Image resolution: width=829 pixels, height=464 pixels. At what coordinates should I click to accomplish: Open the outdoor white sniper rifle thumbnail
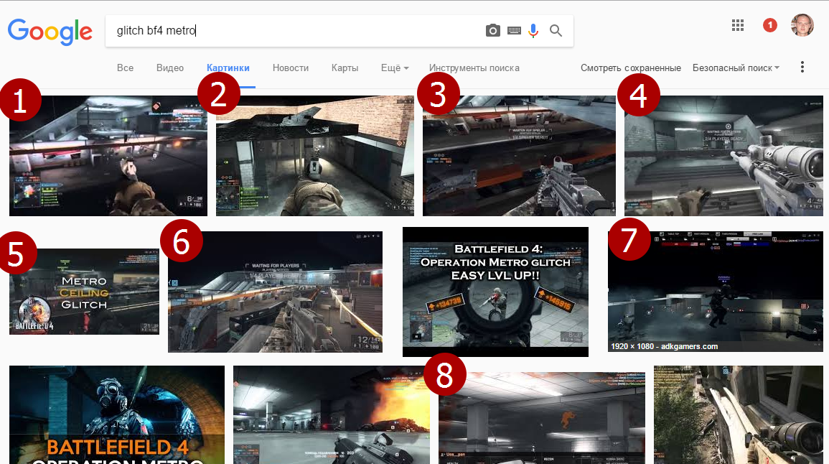(x=738, y=414)
